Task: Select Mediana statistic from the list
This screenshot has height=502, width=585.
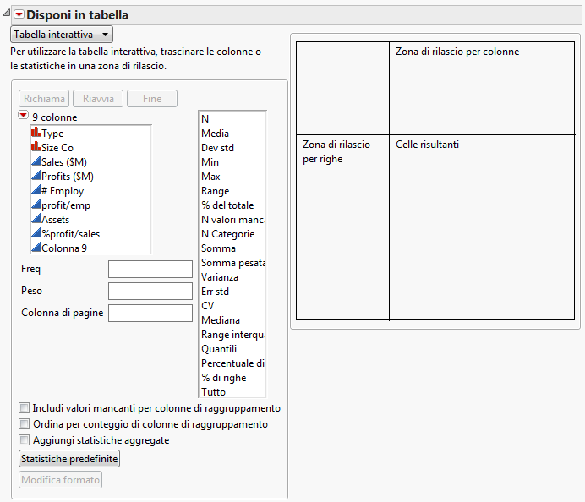Action: point(220,320)
